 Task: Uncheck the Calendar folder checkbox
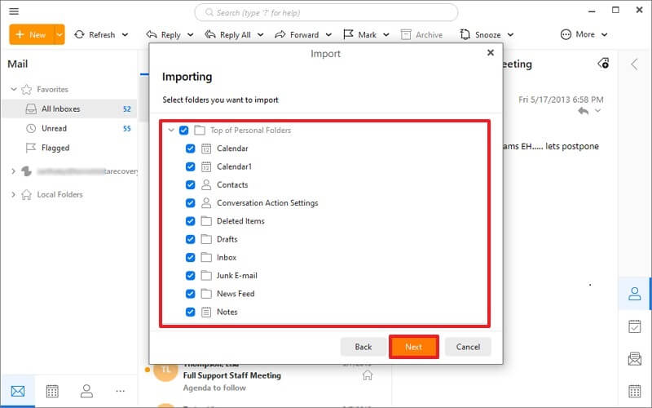pos(190,149)
